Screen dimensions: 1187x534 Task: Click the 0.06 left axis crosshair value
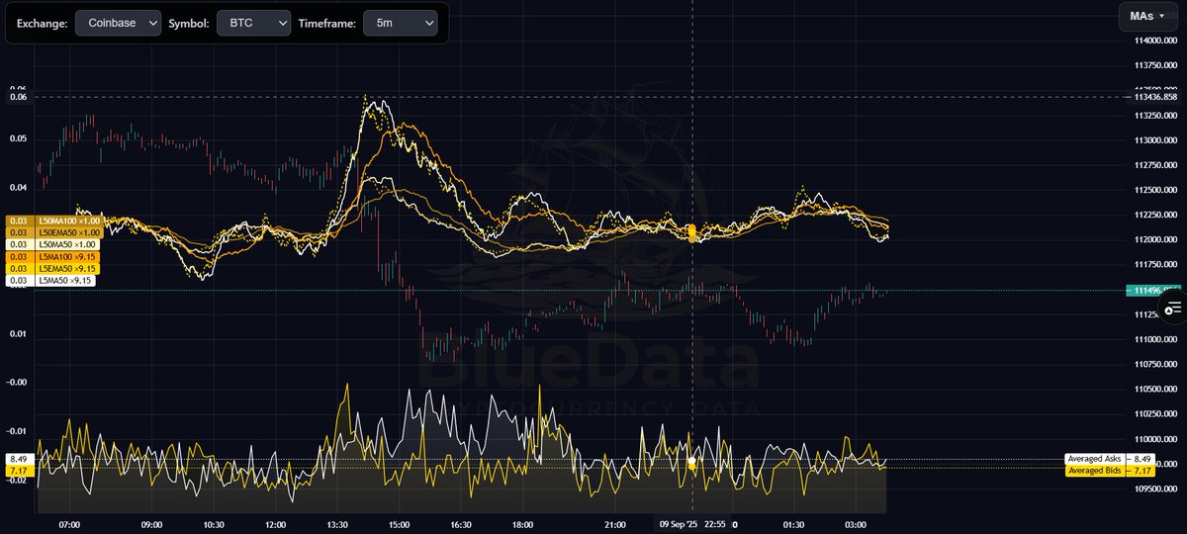pos(19,97)
